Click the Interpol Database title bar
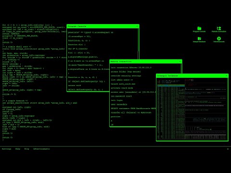 [192, 75]
